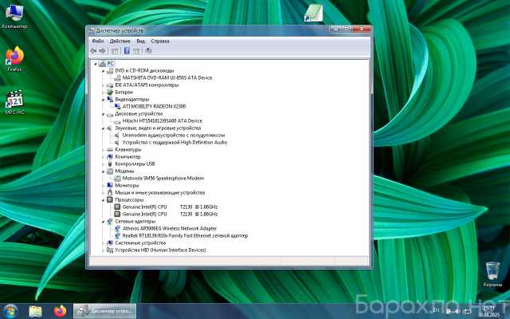The height and width of the screenshot is (319, 510).
Task: Click the scan for hardware changes icon
Action: click(x=148, y=50)
